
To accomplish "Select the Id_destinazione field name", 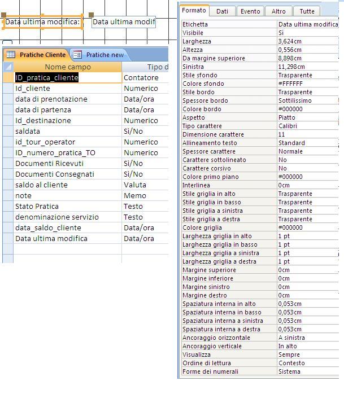I will 68,120.
